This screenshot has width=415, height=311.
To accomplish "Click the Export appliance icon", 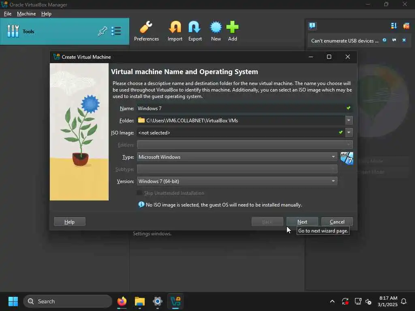I will click(195, 27).
